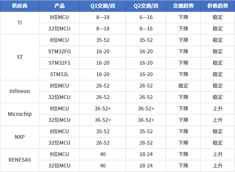Screen dimensions: 235x172
Task: Select the 8—16 cell for TI 32位MCU
Action: click(146, 29)
